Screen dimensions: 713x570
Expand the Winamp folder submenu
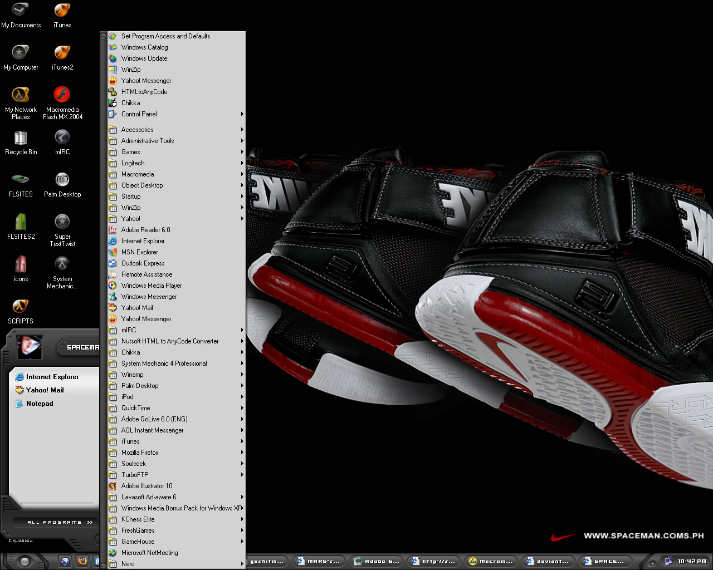[176, 375]
